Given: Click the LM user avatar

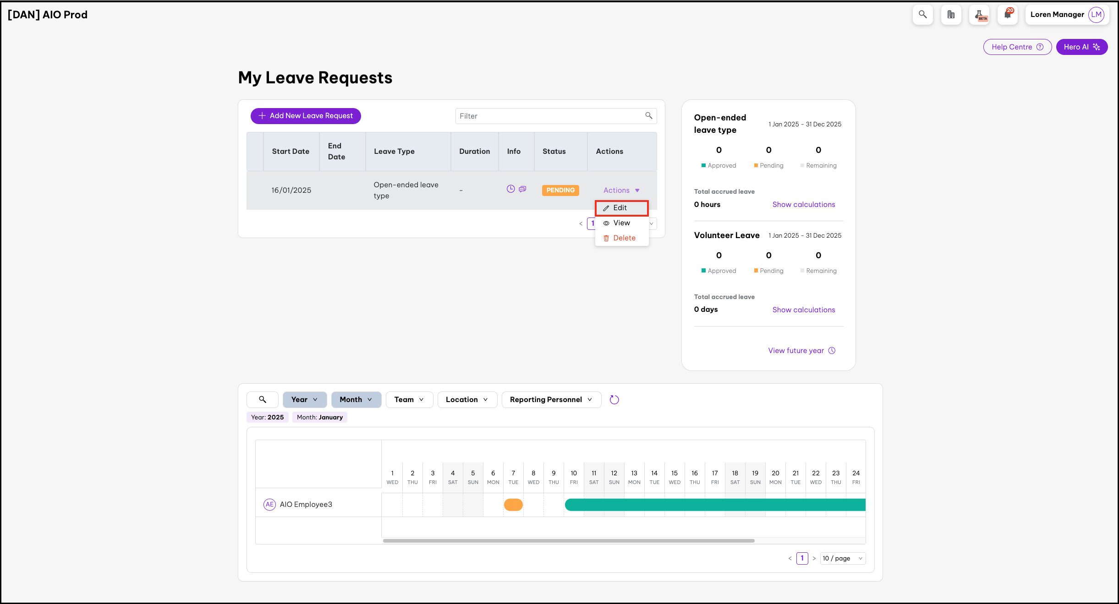Looking at the screenshot, I should coord(1096,15).
